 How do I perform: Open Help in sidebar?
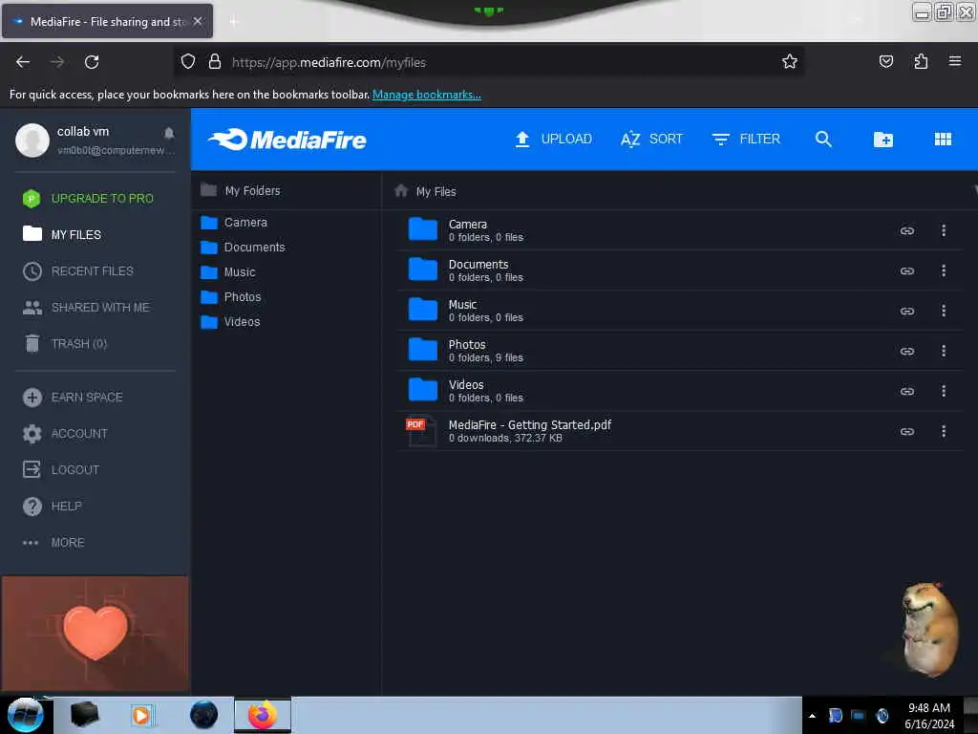tap(52, 506)
